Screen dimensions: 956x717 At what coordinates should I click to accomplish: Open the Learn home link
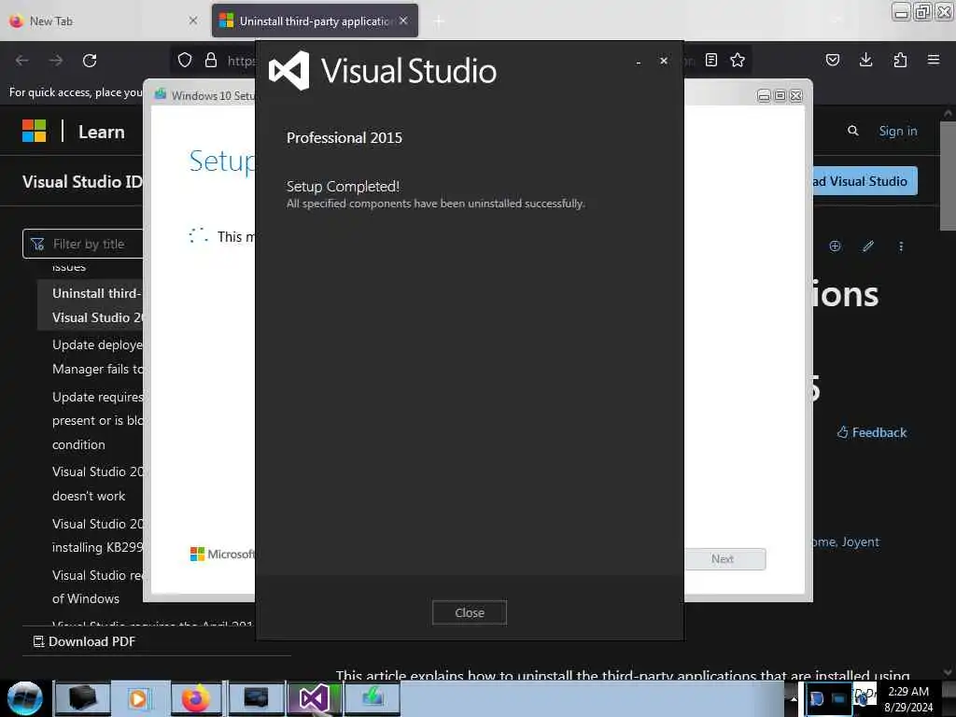(101, 132)
